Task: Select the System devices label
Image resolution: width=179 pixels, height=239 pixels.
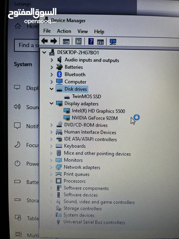Action: click(x=79, y=215)
